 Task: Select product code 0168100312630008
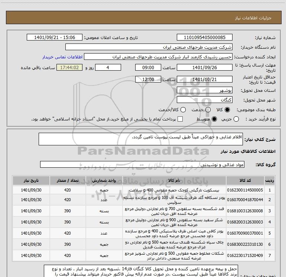click(245, 211)
